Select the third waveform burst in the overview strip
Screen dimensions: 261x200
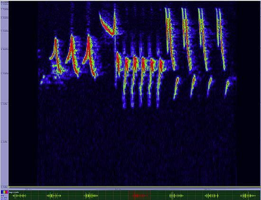tap(91, 196)
